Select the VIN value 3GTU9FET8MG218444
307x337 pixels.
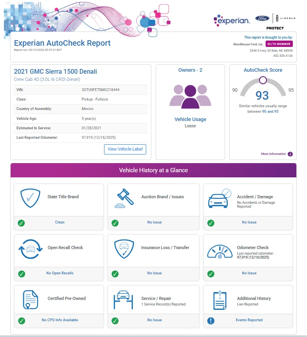(100, 90)
